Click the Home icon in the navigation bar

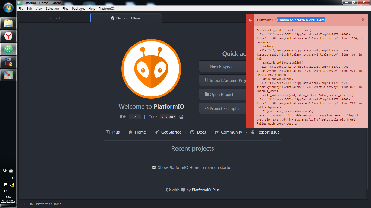click(x=131, y=132)
